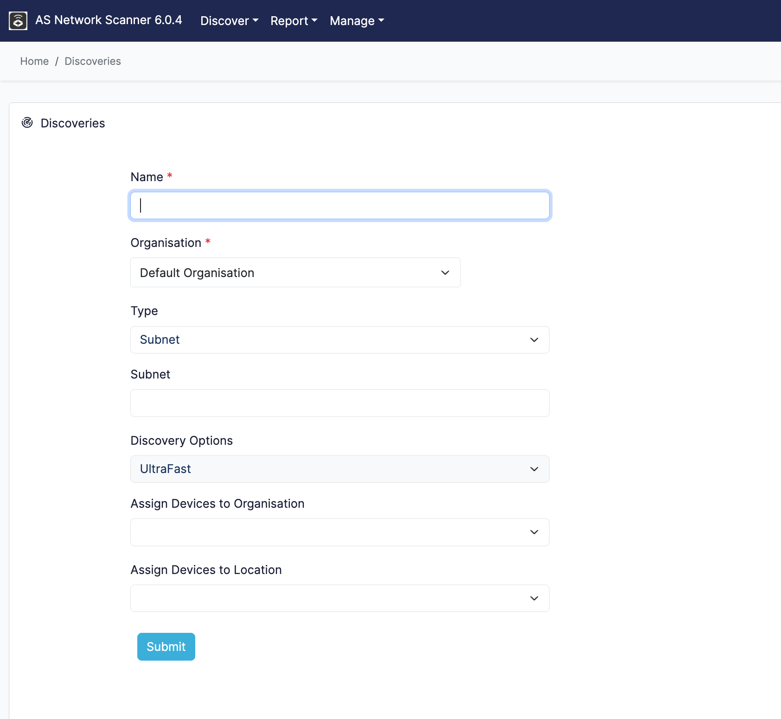Viewport: 781px width, 719px height.
Task: Expand Assign Devices to Organisation dropdown
Action: (340, 532)
